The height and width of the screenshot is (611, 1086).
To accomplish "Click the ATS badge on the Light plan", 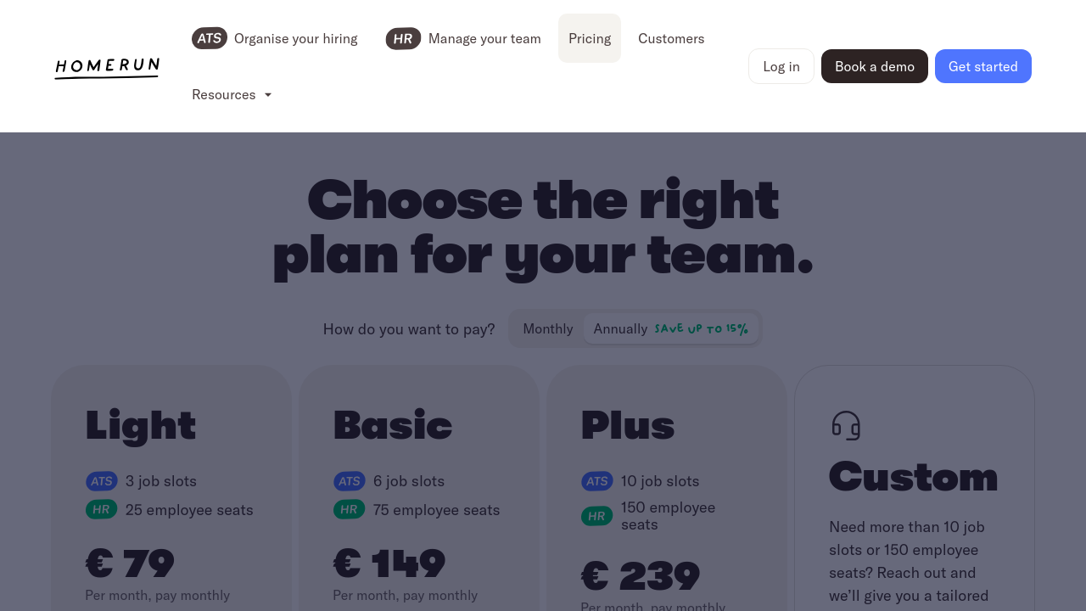I will [102, 481].
